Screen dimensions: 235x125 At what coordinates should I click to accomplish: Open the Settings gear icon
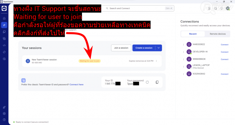(4, 113)
